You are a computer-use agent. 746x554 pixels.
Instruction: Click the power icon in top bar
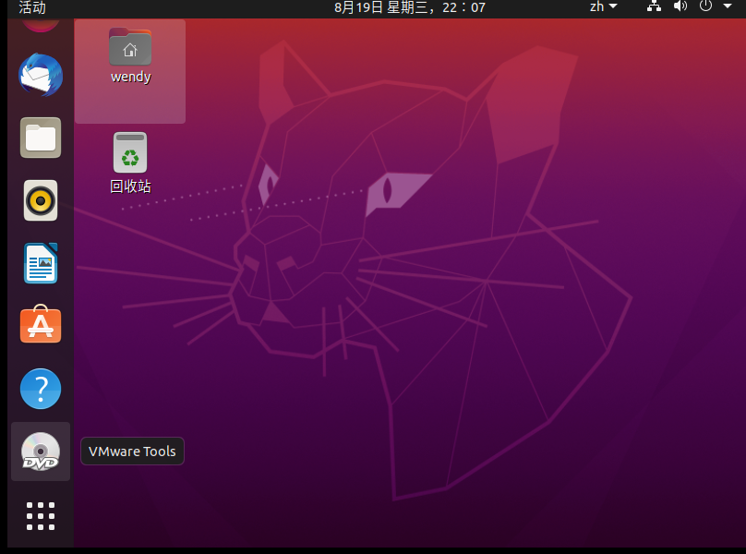coord(705,6)
